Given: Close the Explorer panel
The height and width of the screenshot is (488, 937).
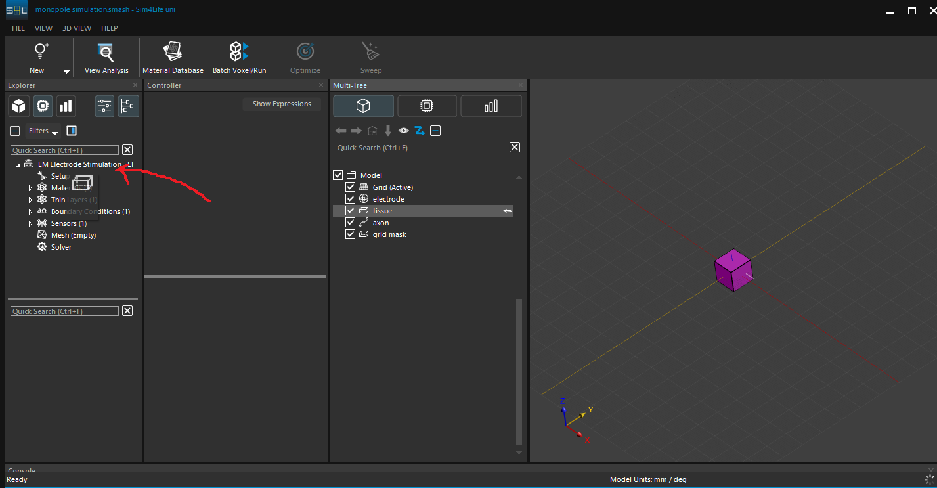Looking at the screenshot, I should (x=135, y=85).
